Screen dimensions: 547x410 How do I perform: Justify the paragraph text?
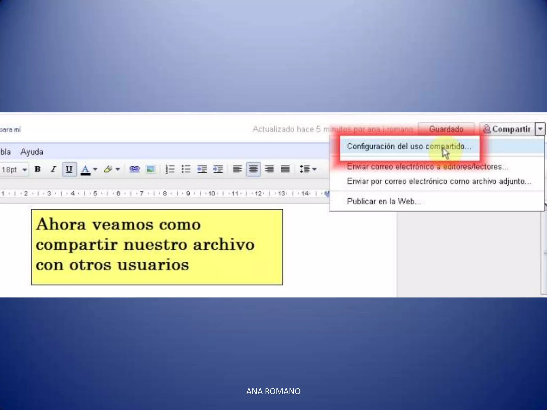click(x=285, y=169)
